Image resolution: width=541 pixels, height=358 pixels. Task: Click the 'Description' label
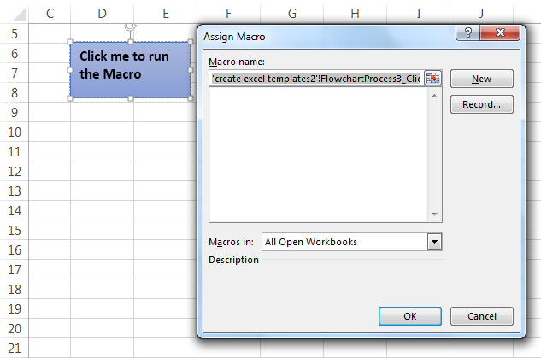click(233, 260)
